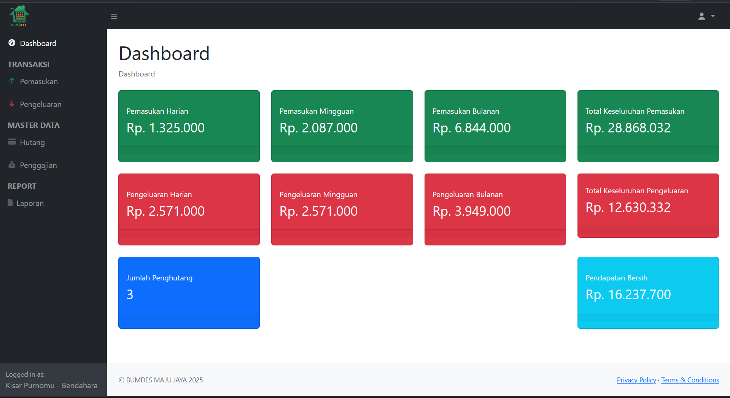Click the Rp. 6.844.000 value

pyautogui.click(x=471, y=128)
